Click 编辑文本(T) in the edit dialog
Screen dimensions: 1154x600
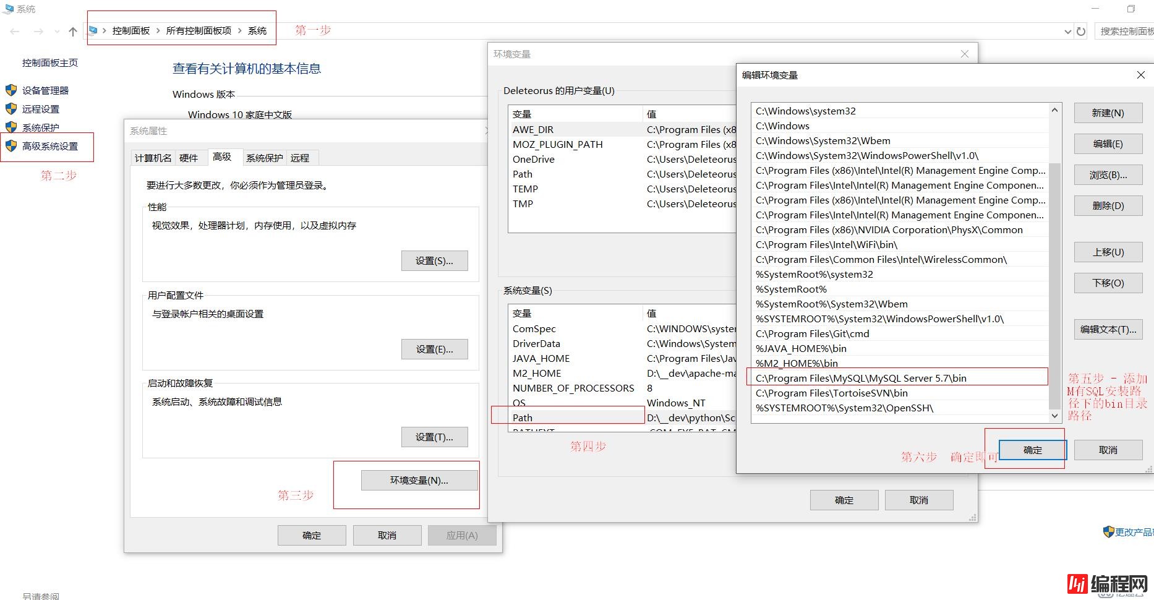[x=1108, y=330]
